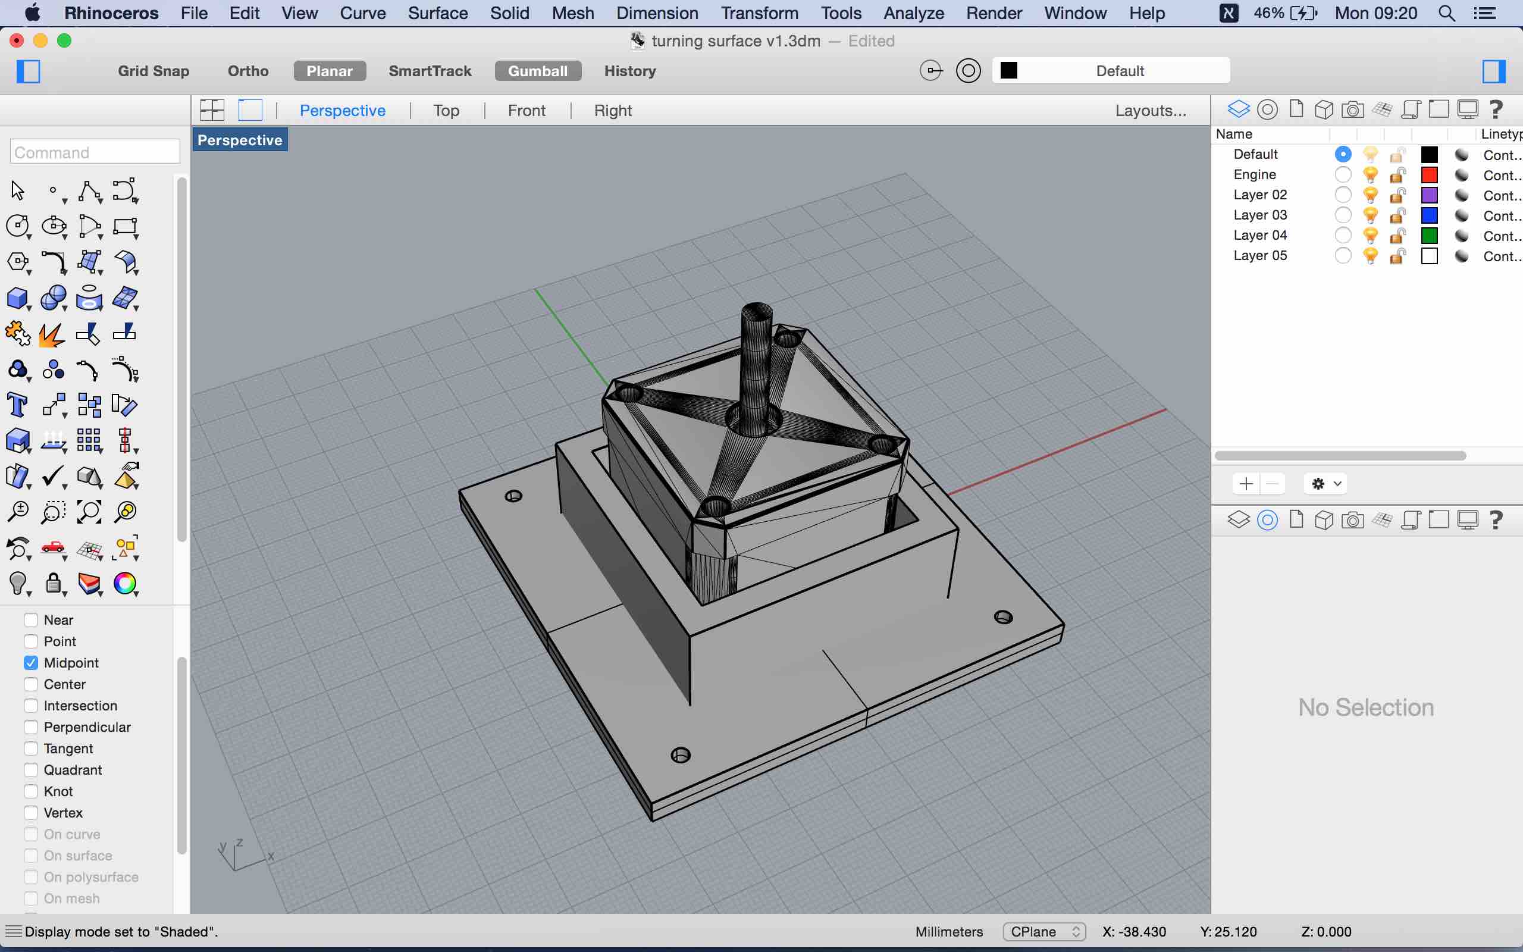Viewport: 1523px width, 952px height.
Task: Select the arrow pointer tool
Action: pos(18,190)
